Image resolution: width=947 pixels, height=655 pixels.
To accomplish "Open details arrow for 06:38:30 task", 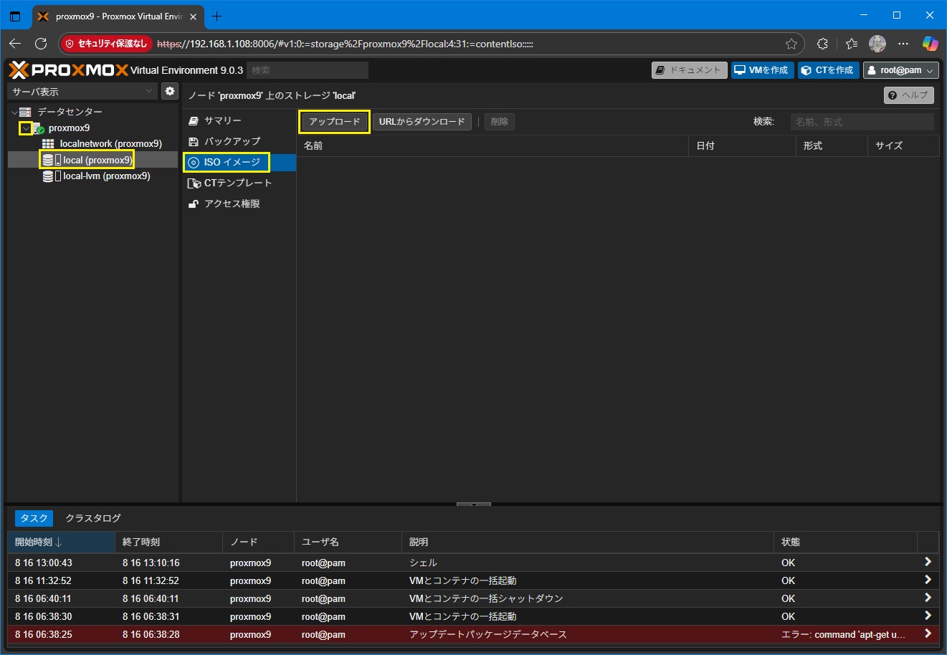I will point(928,616).
